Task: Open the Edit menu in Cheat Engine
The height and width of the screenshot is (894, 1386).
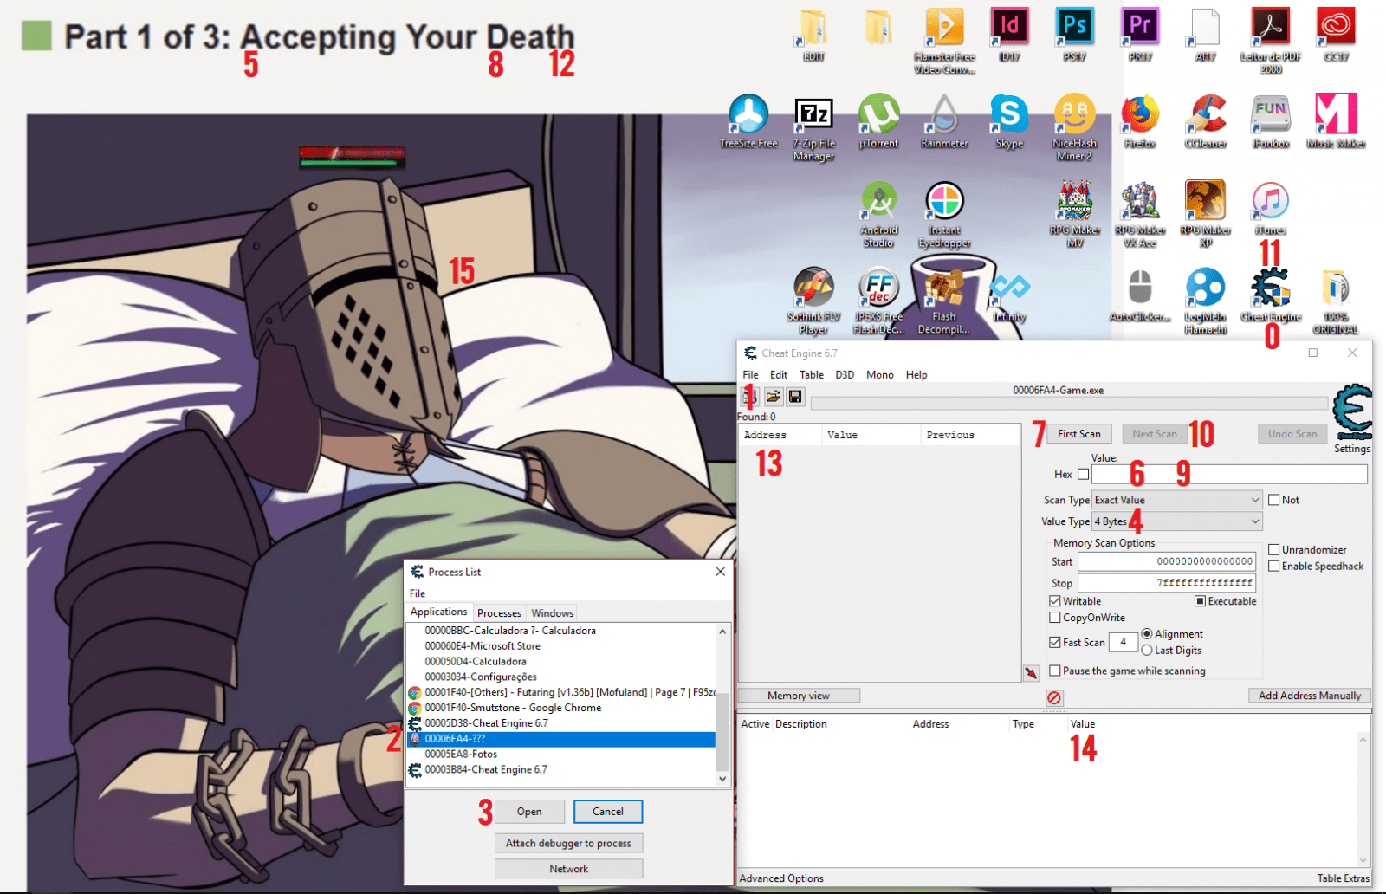Action: (x=779, y=375)
